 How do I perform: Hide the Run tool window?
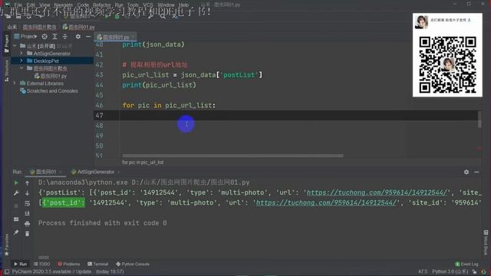tap(476, 172)
